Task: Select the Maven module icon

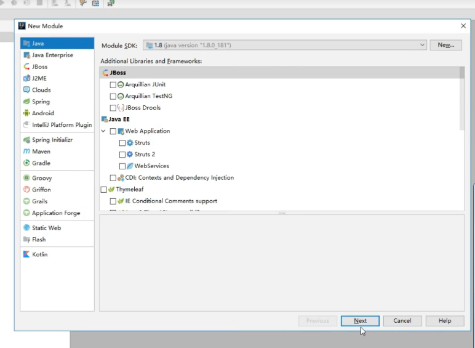Action: pos(26,152)
